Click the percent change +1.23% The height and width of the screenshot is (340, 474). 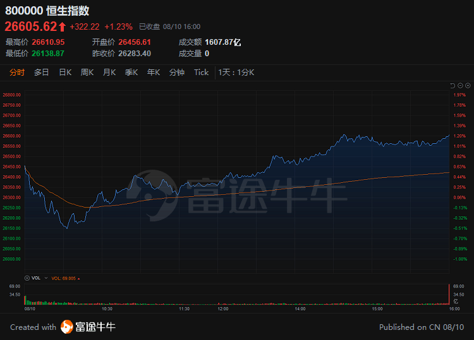coord(119,27)
